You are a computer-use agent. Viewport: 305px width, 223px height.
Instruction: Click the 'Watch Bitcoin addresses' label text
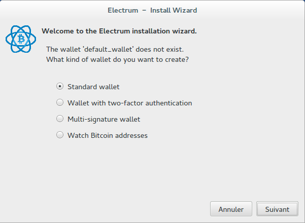107,135
